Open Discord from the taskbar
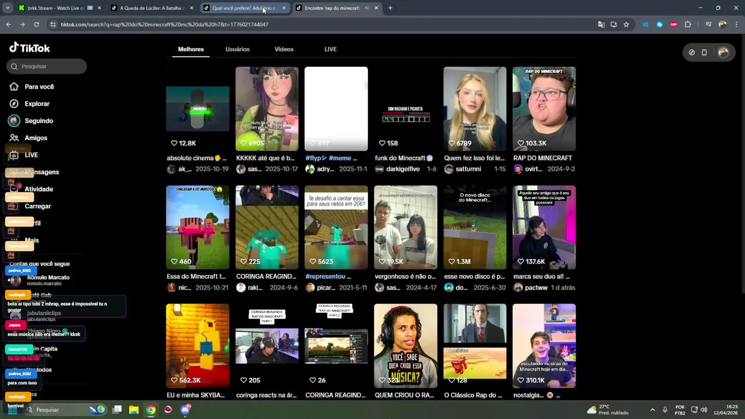Screen dimensions: 745x419 185,410
